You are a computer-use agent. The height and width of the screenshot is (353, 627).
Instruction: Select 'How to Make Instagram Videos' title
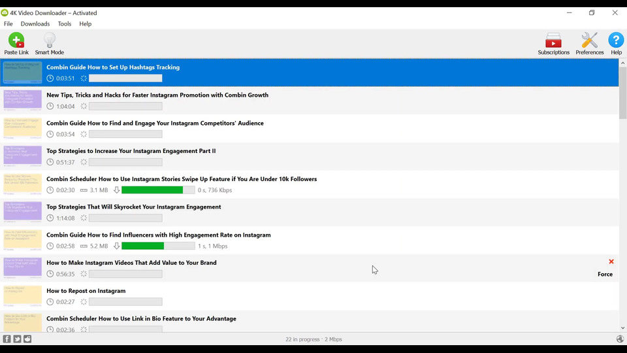(131, 263)
